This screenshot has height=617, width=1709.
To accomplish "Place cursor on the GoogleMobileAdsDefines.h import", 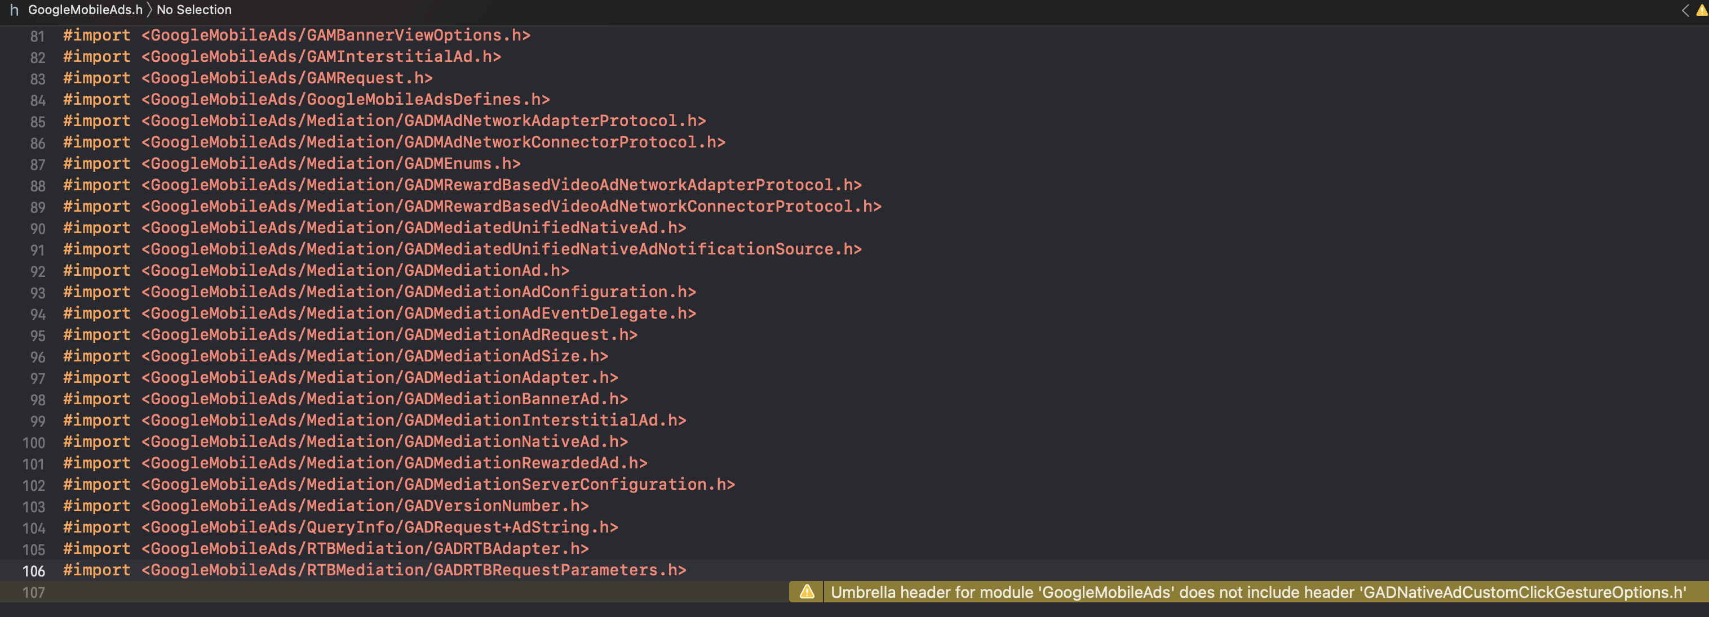I will click(305, 100).
